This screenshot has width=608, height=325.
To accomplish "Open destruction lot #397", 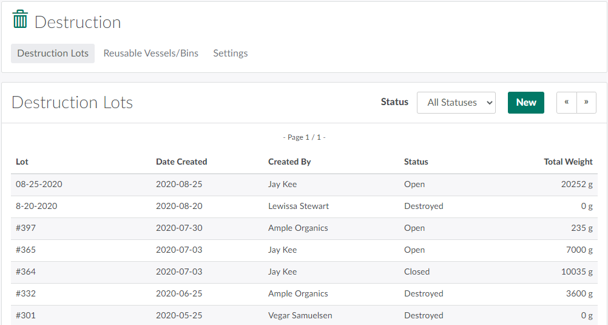I will pos(25,228).
